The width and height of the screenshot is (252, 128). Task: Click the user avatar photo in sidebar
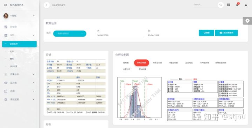6,16
